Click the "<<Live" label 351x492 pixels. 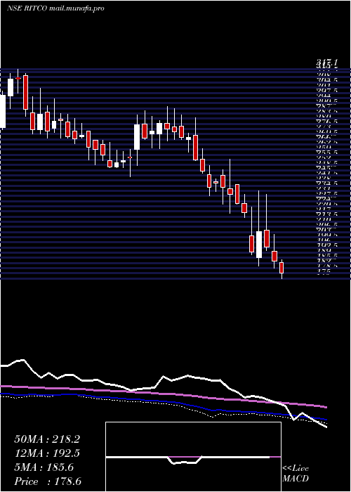point(296,469)
